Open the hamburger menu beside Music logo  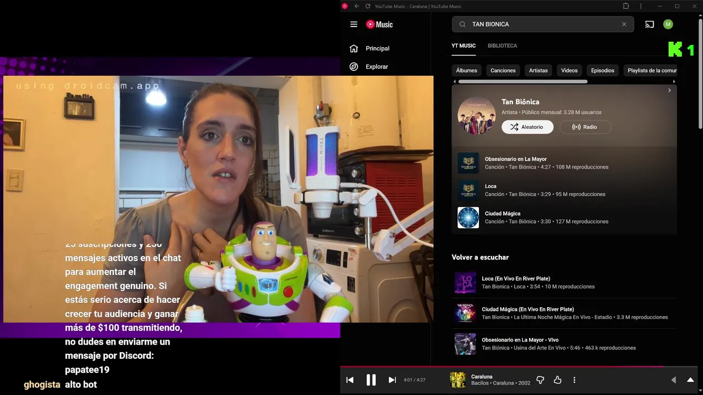354,24
